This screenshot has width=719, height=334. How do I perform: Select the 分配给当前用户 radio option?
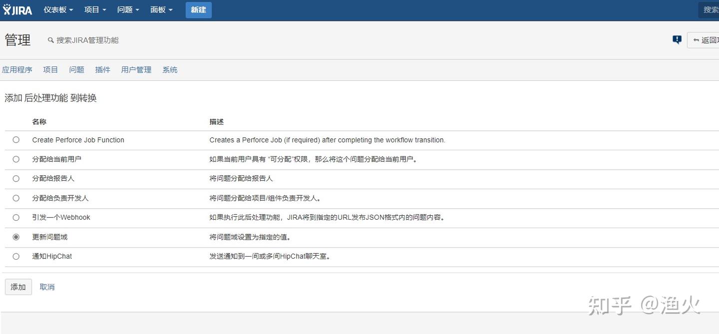[x=16, y=159]
